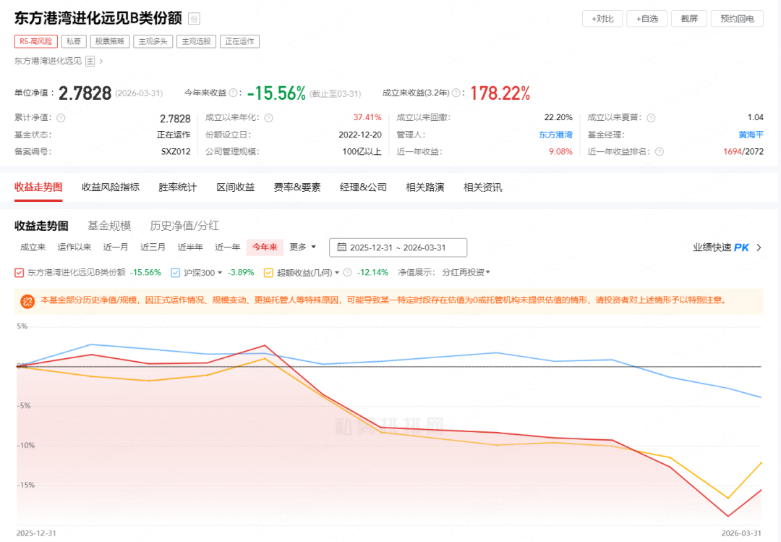Image resolution: width=781 pixels, height=542 pixels.
Task: Click the +对比 button at top right
Action: (602, 19)
